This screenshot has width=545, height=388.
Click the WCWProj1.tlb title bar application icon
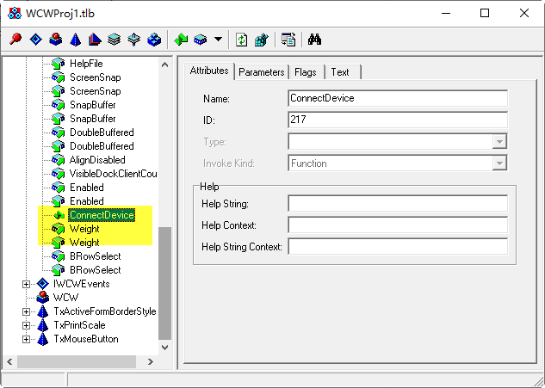(15, 13)
